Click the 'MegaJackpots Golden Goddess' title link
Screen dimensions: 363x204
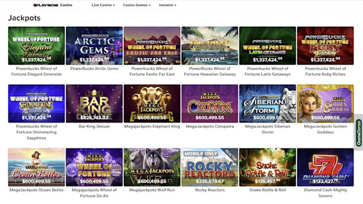tap(325, 129)
